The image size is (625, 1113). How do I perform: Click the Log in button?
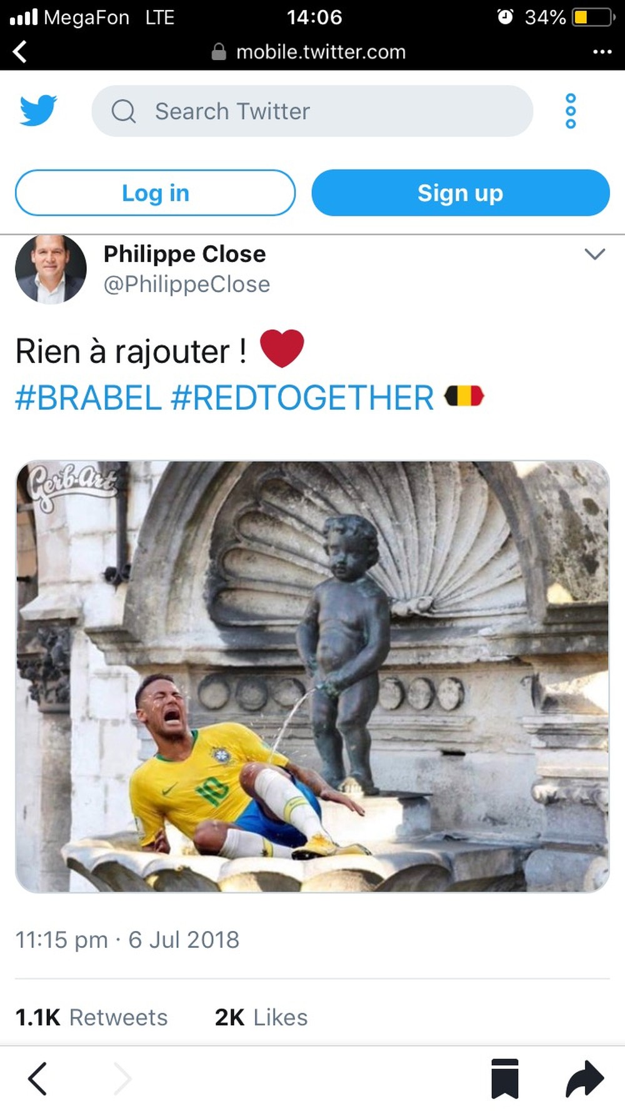[155, 193]
